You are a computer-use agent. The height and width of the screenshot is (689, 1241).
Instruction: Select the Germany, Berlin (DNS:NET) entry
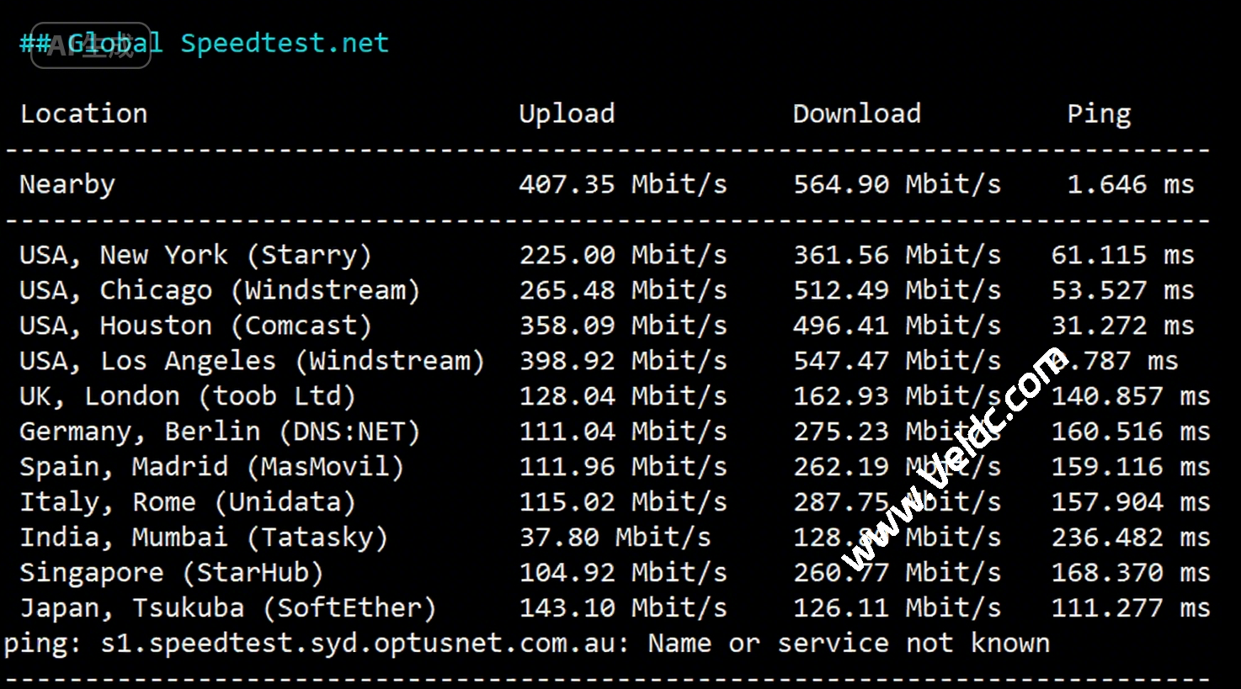pyautogui.click(x=219, y=432)
